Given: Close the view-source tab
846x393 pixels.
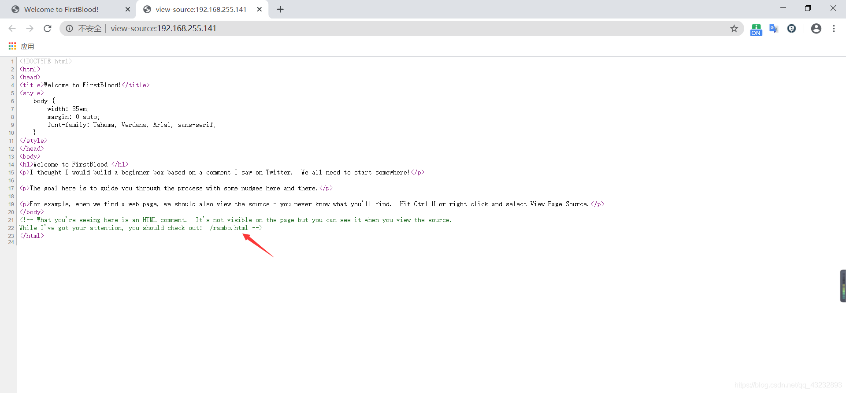Looking at the screenshot, I should pos(260,9).
